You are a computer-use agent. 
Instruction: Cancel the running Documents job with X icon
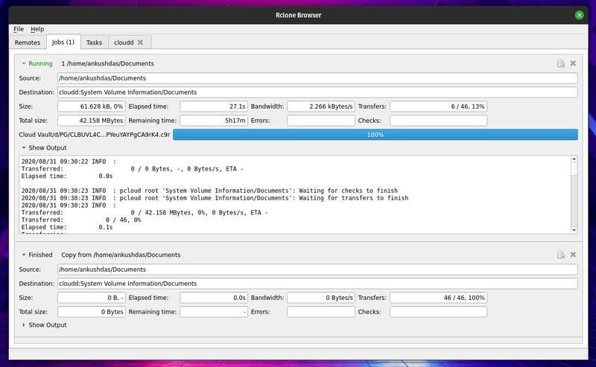(x=573, y=64)
